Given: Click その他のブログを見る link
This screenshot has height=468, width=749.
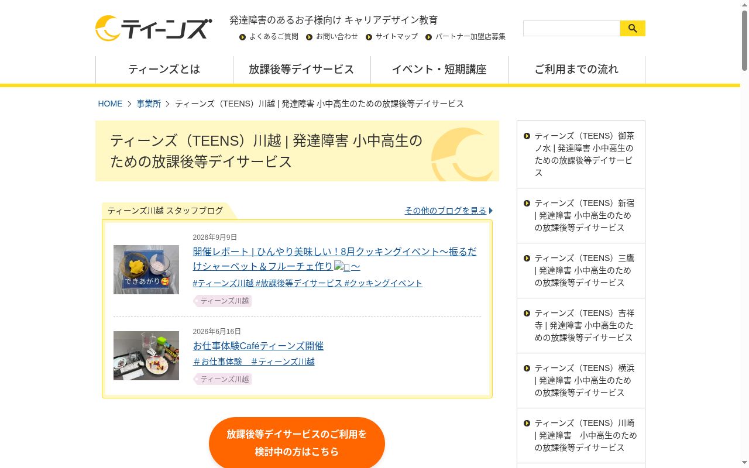Looking at the screenshot, I should (445, 211).
